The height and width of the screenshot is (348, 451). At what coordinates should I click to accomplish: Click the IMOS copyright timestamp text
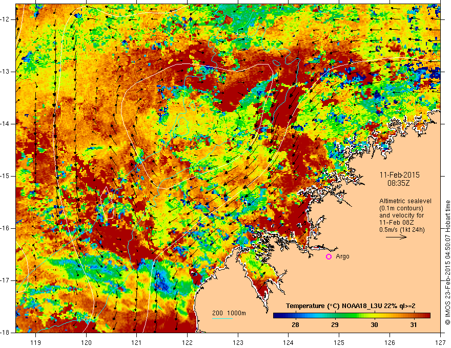(447, 263)
